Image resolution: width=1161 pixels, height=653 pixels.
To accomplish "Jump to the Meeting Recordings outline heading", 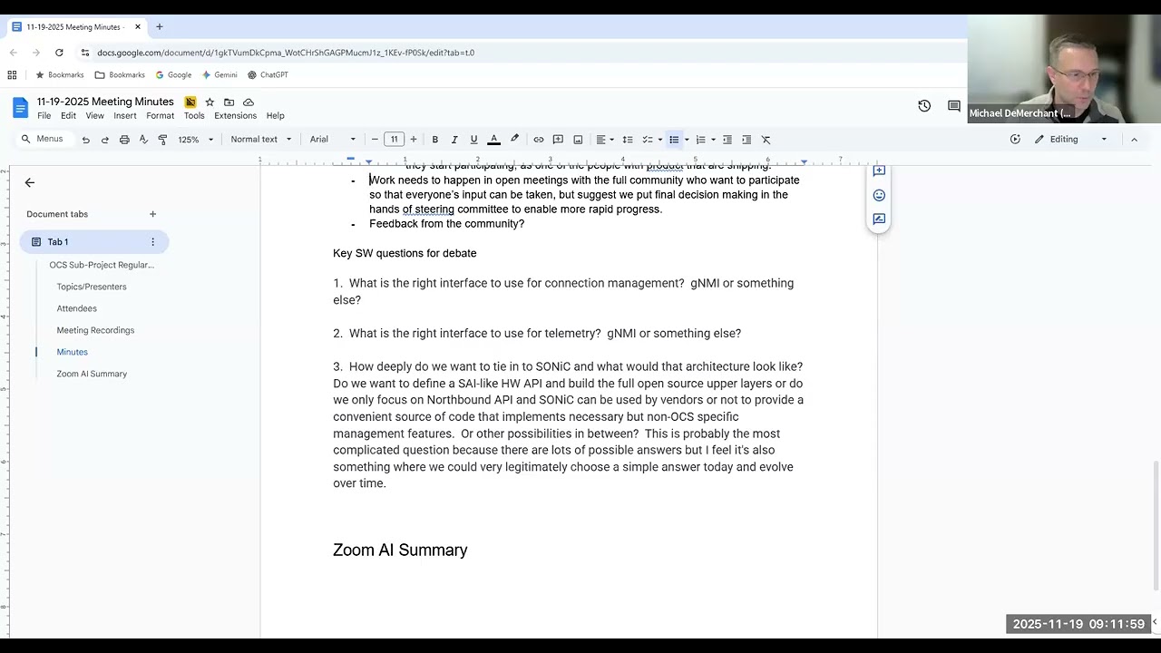I will pyautogui.click(x=95, y=330).
